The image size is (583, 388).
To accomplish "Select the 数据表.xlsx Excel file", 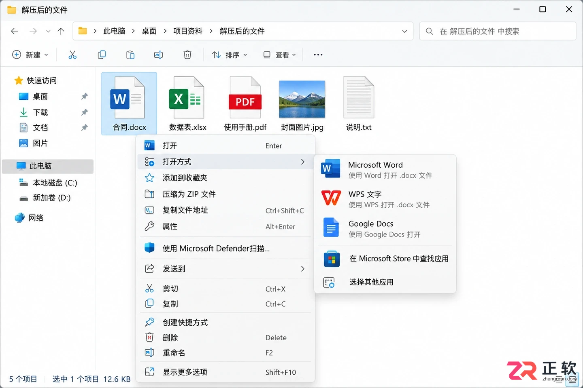I will 187,104.
